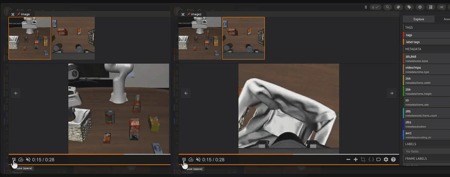The width and height of the screenshot is (450, 177).
Task: Click the main video frame in image2 panel
Action: pos(289,108)
